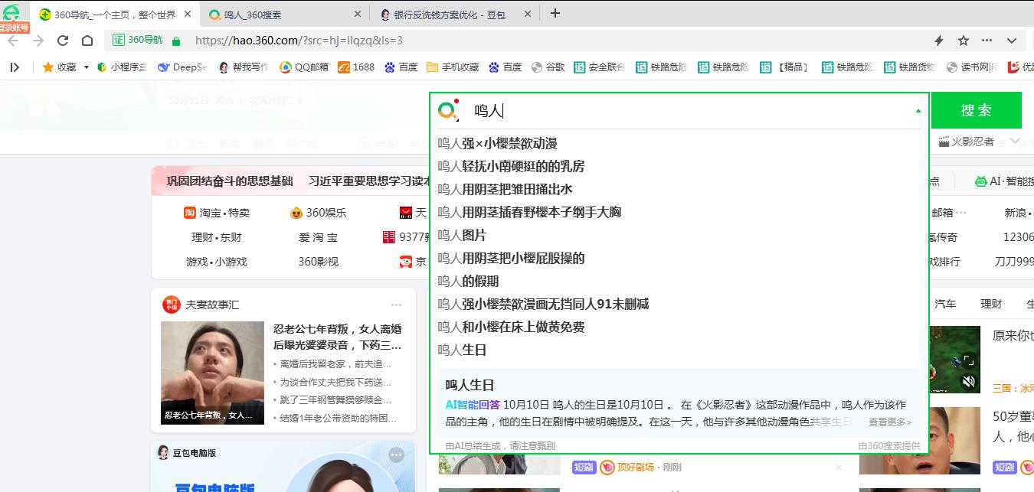Click the lightning speed-mode icon in the address bar

[x=939, y=41]
